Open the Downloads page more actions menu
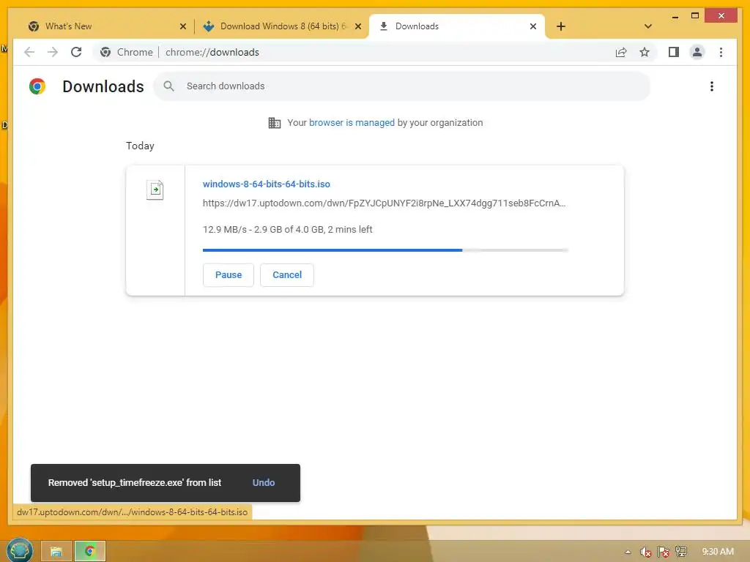Image resolution: width=750 pixels, height=562 pixels. pyautogui.click(x=712, y=86)
